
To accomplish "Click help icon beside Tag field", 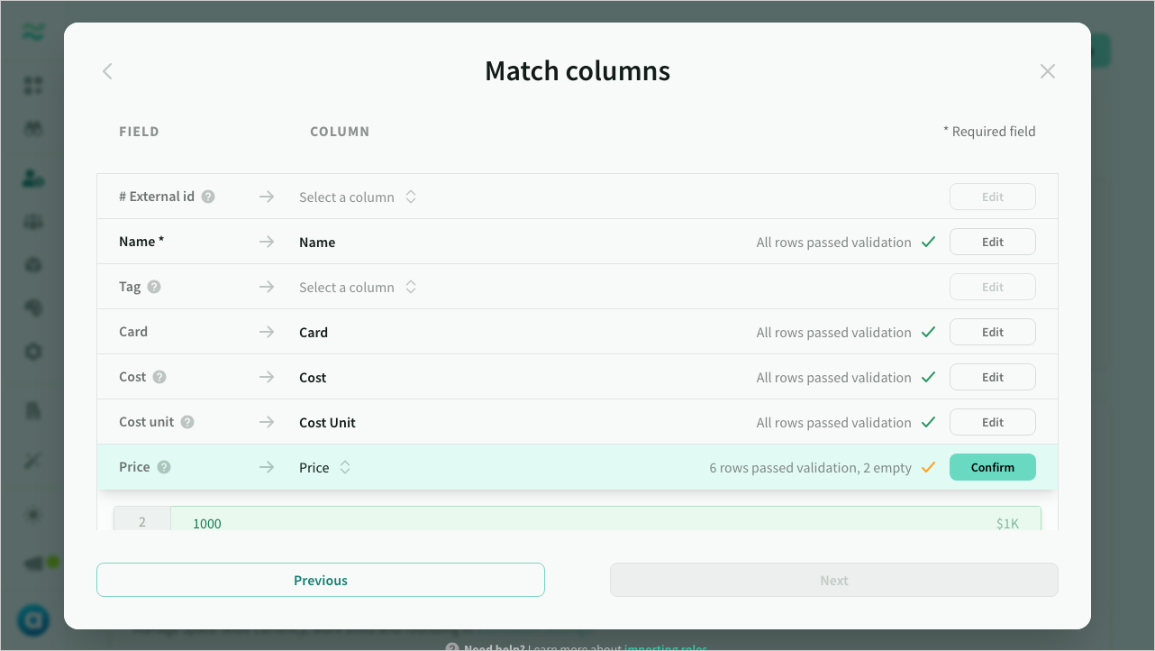I will coord(154,287).
